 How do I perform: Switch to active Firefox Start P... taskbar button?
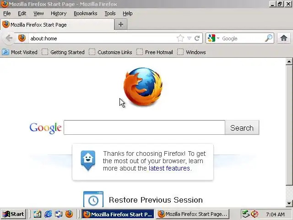(x=118, y=214)
